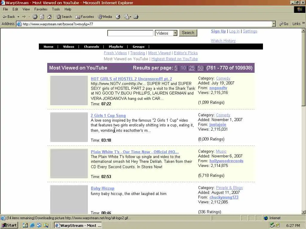Viewport: 306px width, 229px height.
Task: Click thumbnail of Baby Hiccup video
Action: tap(69, 199)
